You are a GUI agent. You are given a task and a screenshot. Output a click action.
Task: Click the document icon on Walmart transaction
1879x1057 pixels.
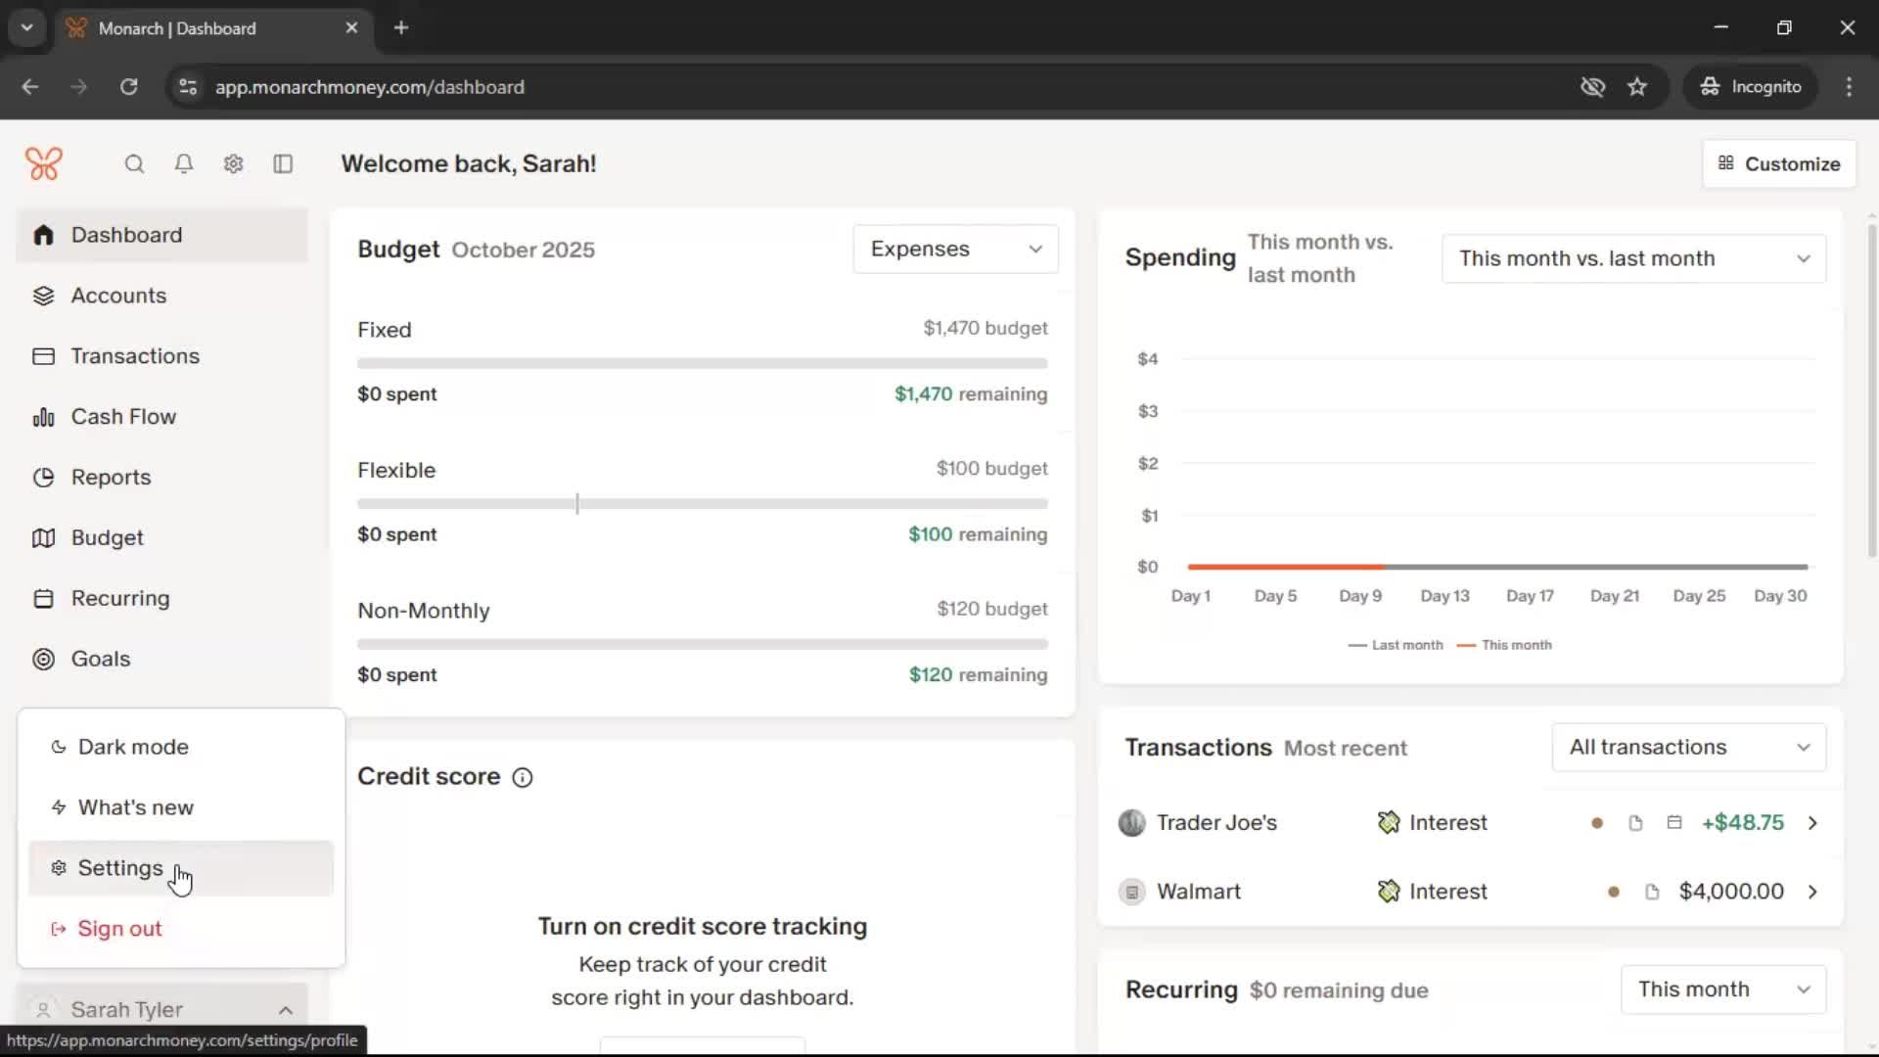pyautogui.click(x=1652, y=892)
